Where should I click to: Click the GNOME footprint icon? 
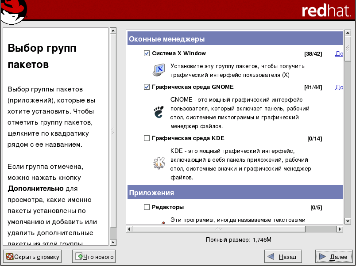158,113
